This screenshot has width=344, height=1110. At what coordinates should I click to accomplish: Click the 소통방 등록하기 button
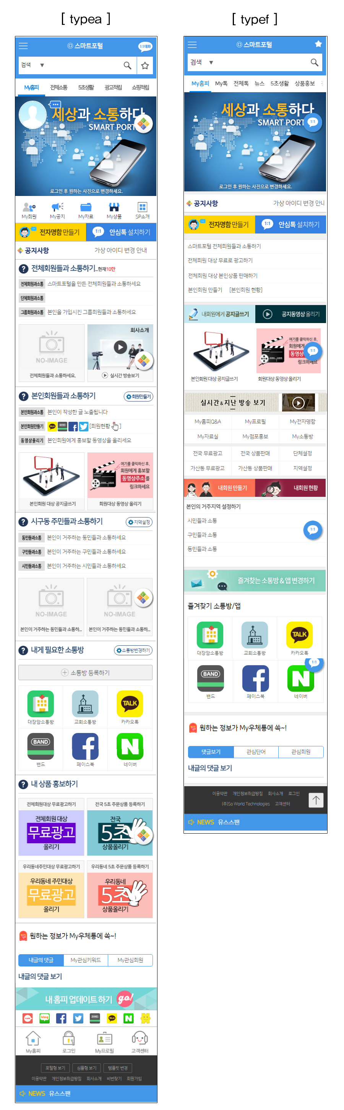(x=85, y=672)
